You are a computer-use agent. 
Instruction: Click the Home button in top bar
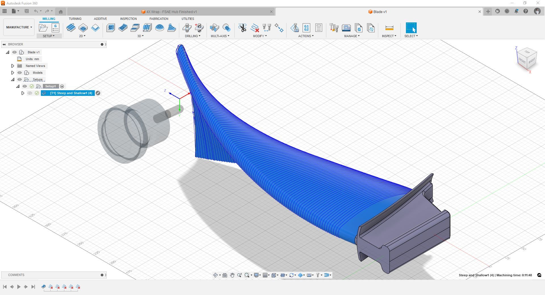coord(60,12)
